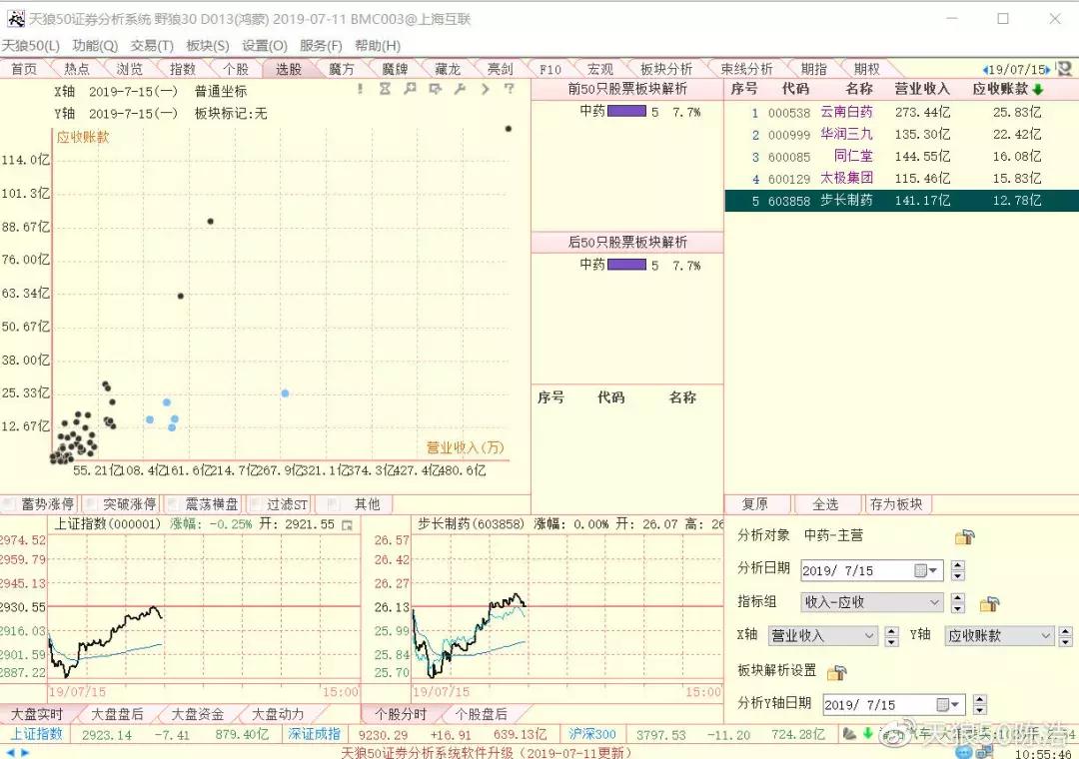
Task: Open the calendar icon next to 19/07/15
Action: point(1064,68)
